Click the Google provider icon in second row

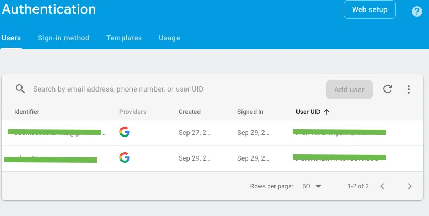pyautogui.click(x=124, y=157)
